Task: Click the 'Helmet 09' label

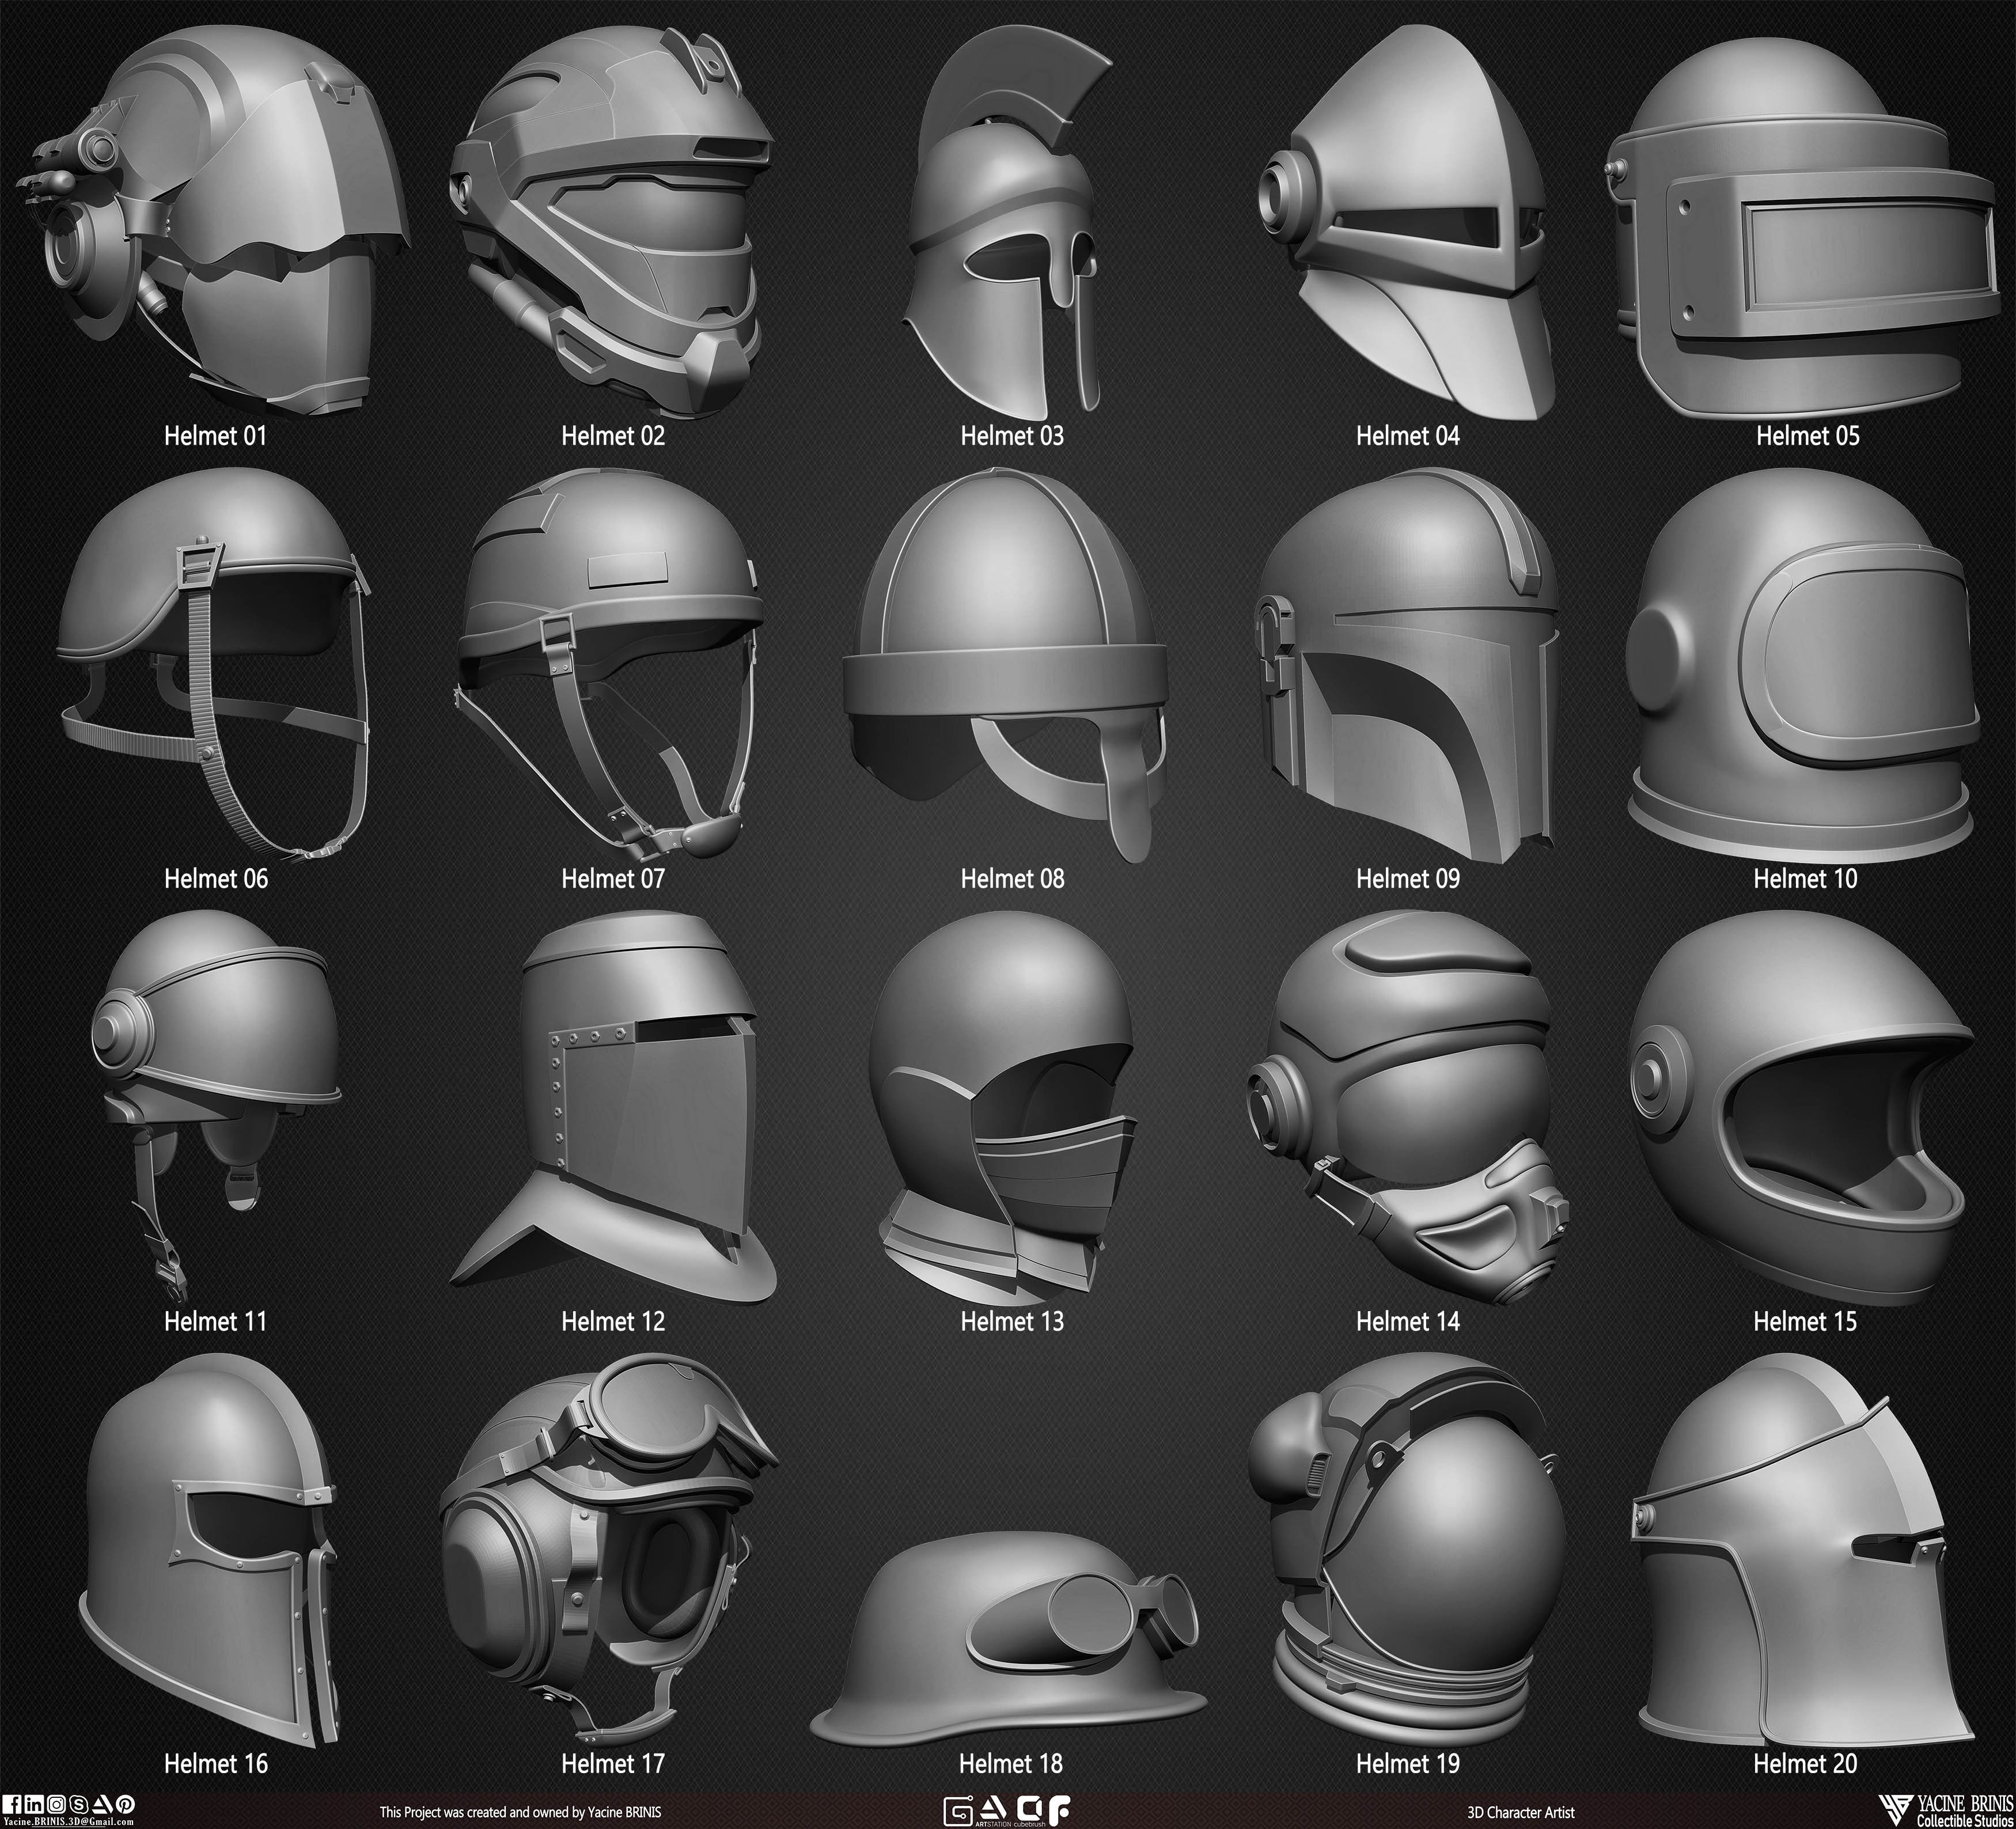Action: [1408, 878]
